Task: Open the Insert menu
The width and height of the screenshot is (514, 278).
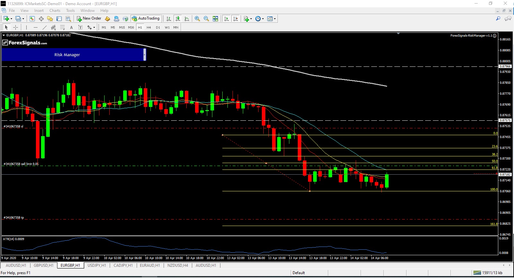Action: (x=39, y=11)
